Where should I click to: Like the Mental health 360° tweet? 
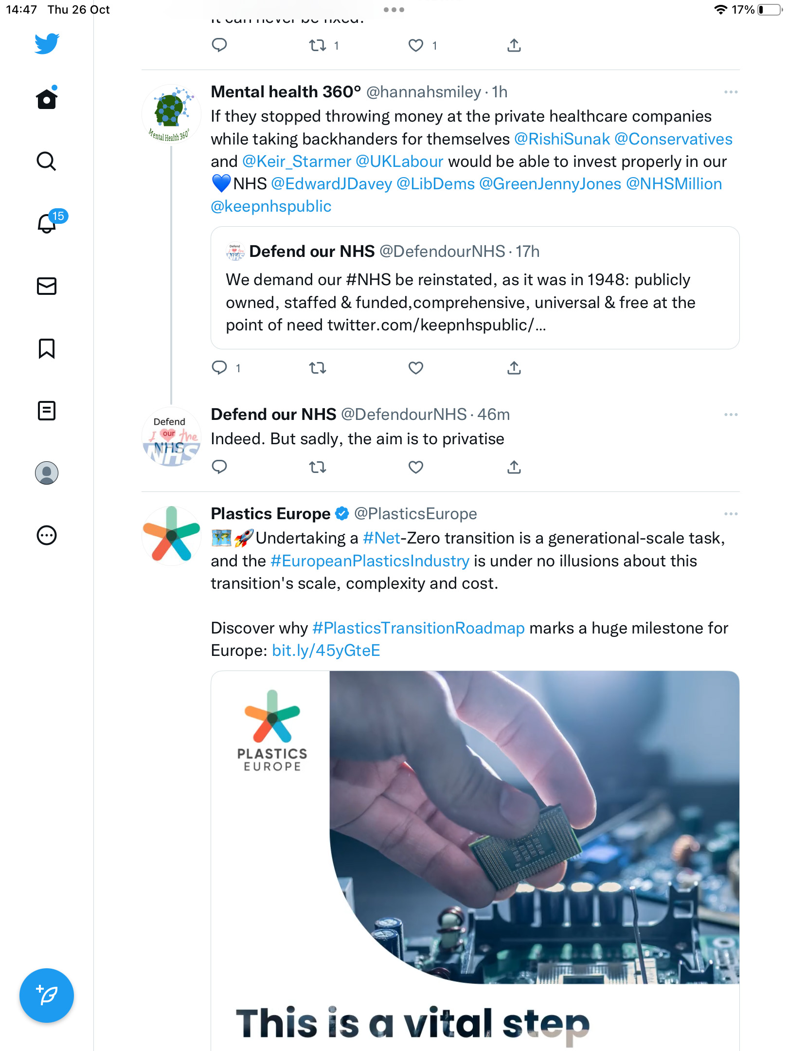pos(416,368)
